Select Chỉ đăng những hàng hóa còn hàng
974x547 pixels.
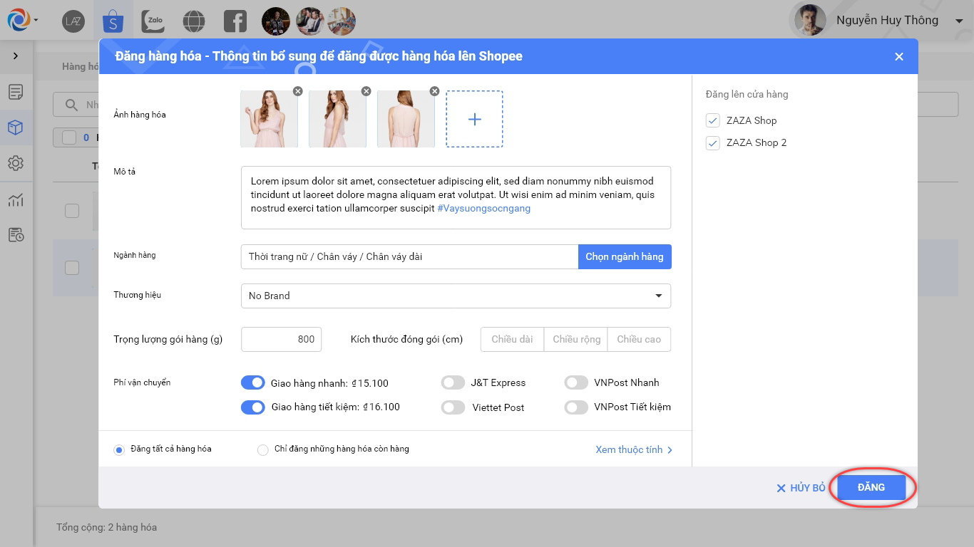(x=262, y=449)
